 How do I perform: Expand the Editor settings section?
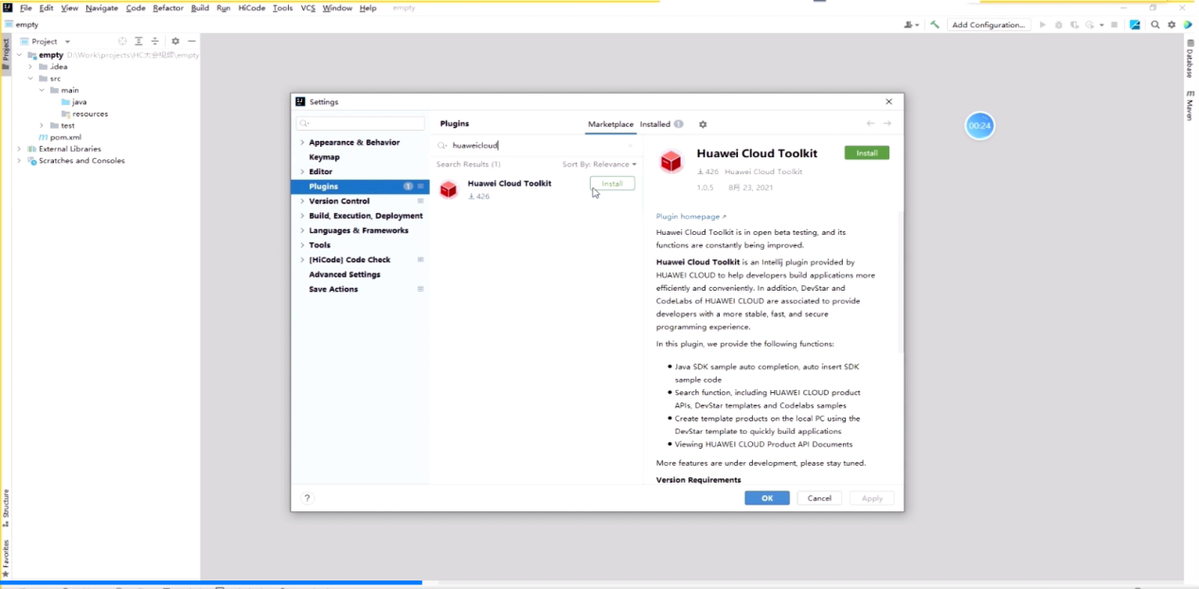[302, 171]
